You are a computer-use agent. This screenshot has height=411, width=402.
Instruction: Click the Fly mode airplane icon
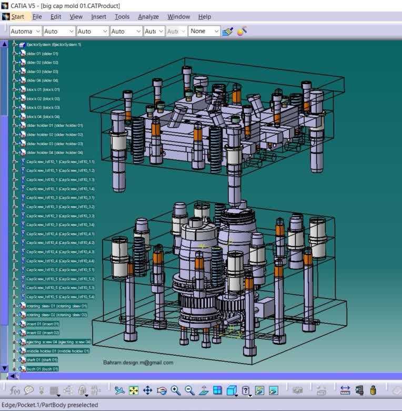point(119,391)
